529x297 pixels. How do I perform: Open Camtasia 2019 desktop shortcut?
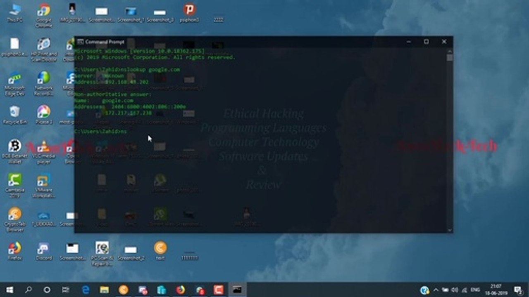pyautogui.click(x=14, y=186)
